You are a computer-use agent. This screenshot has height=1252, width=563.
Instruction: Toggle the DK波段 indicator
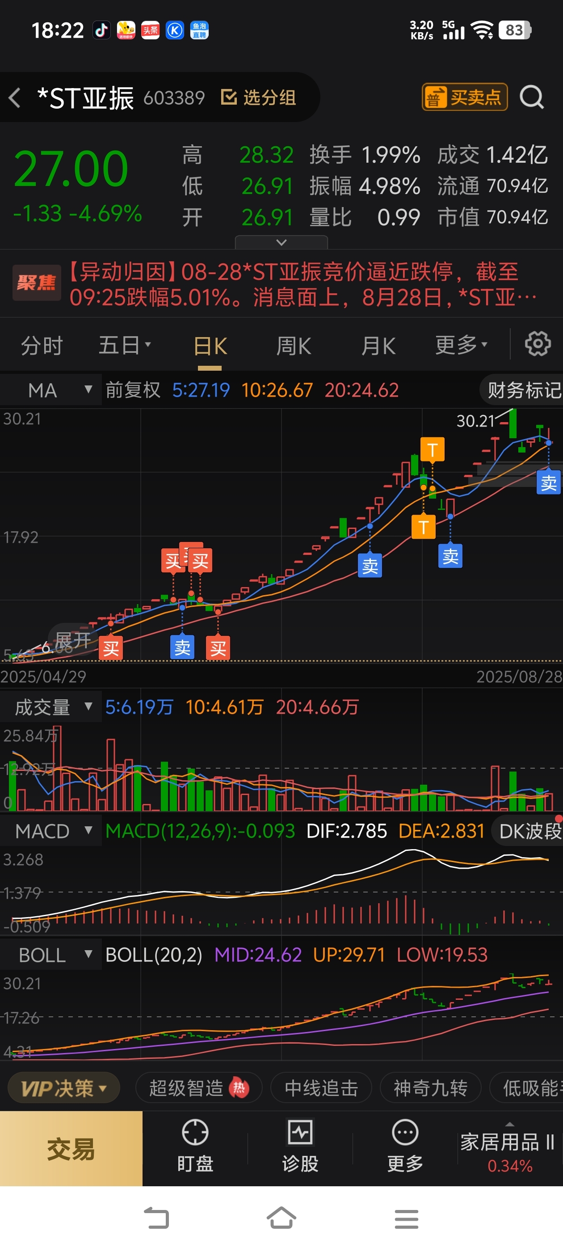point(528,831)
